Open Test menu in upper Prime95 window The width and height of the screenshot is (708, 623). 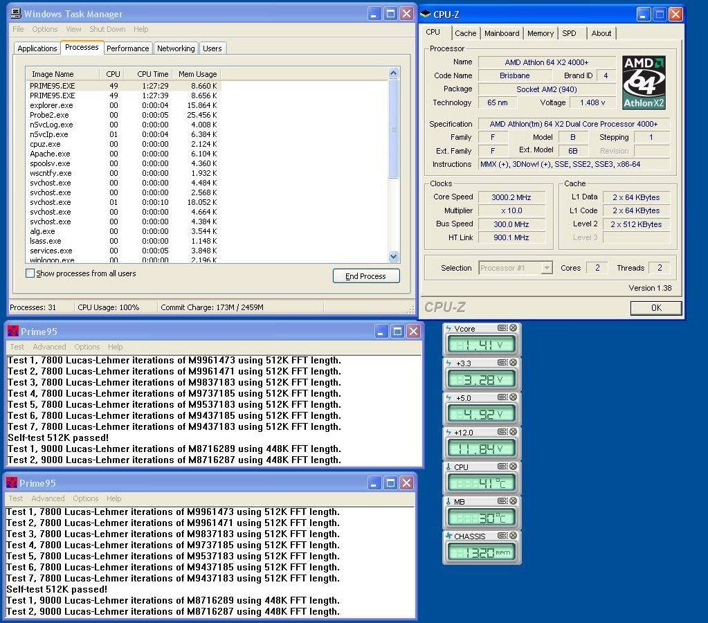[x=17, y=347]
